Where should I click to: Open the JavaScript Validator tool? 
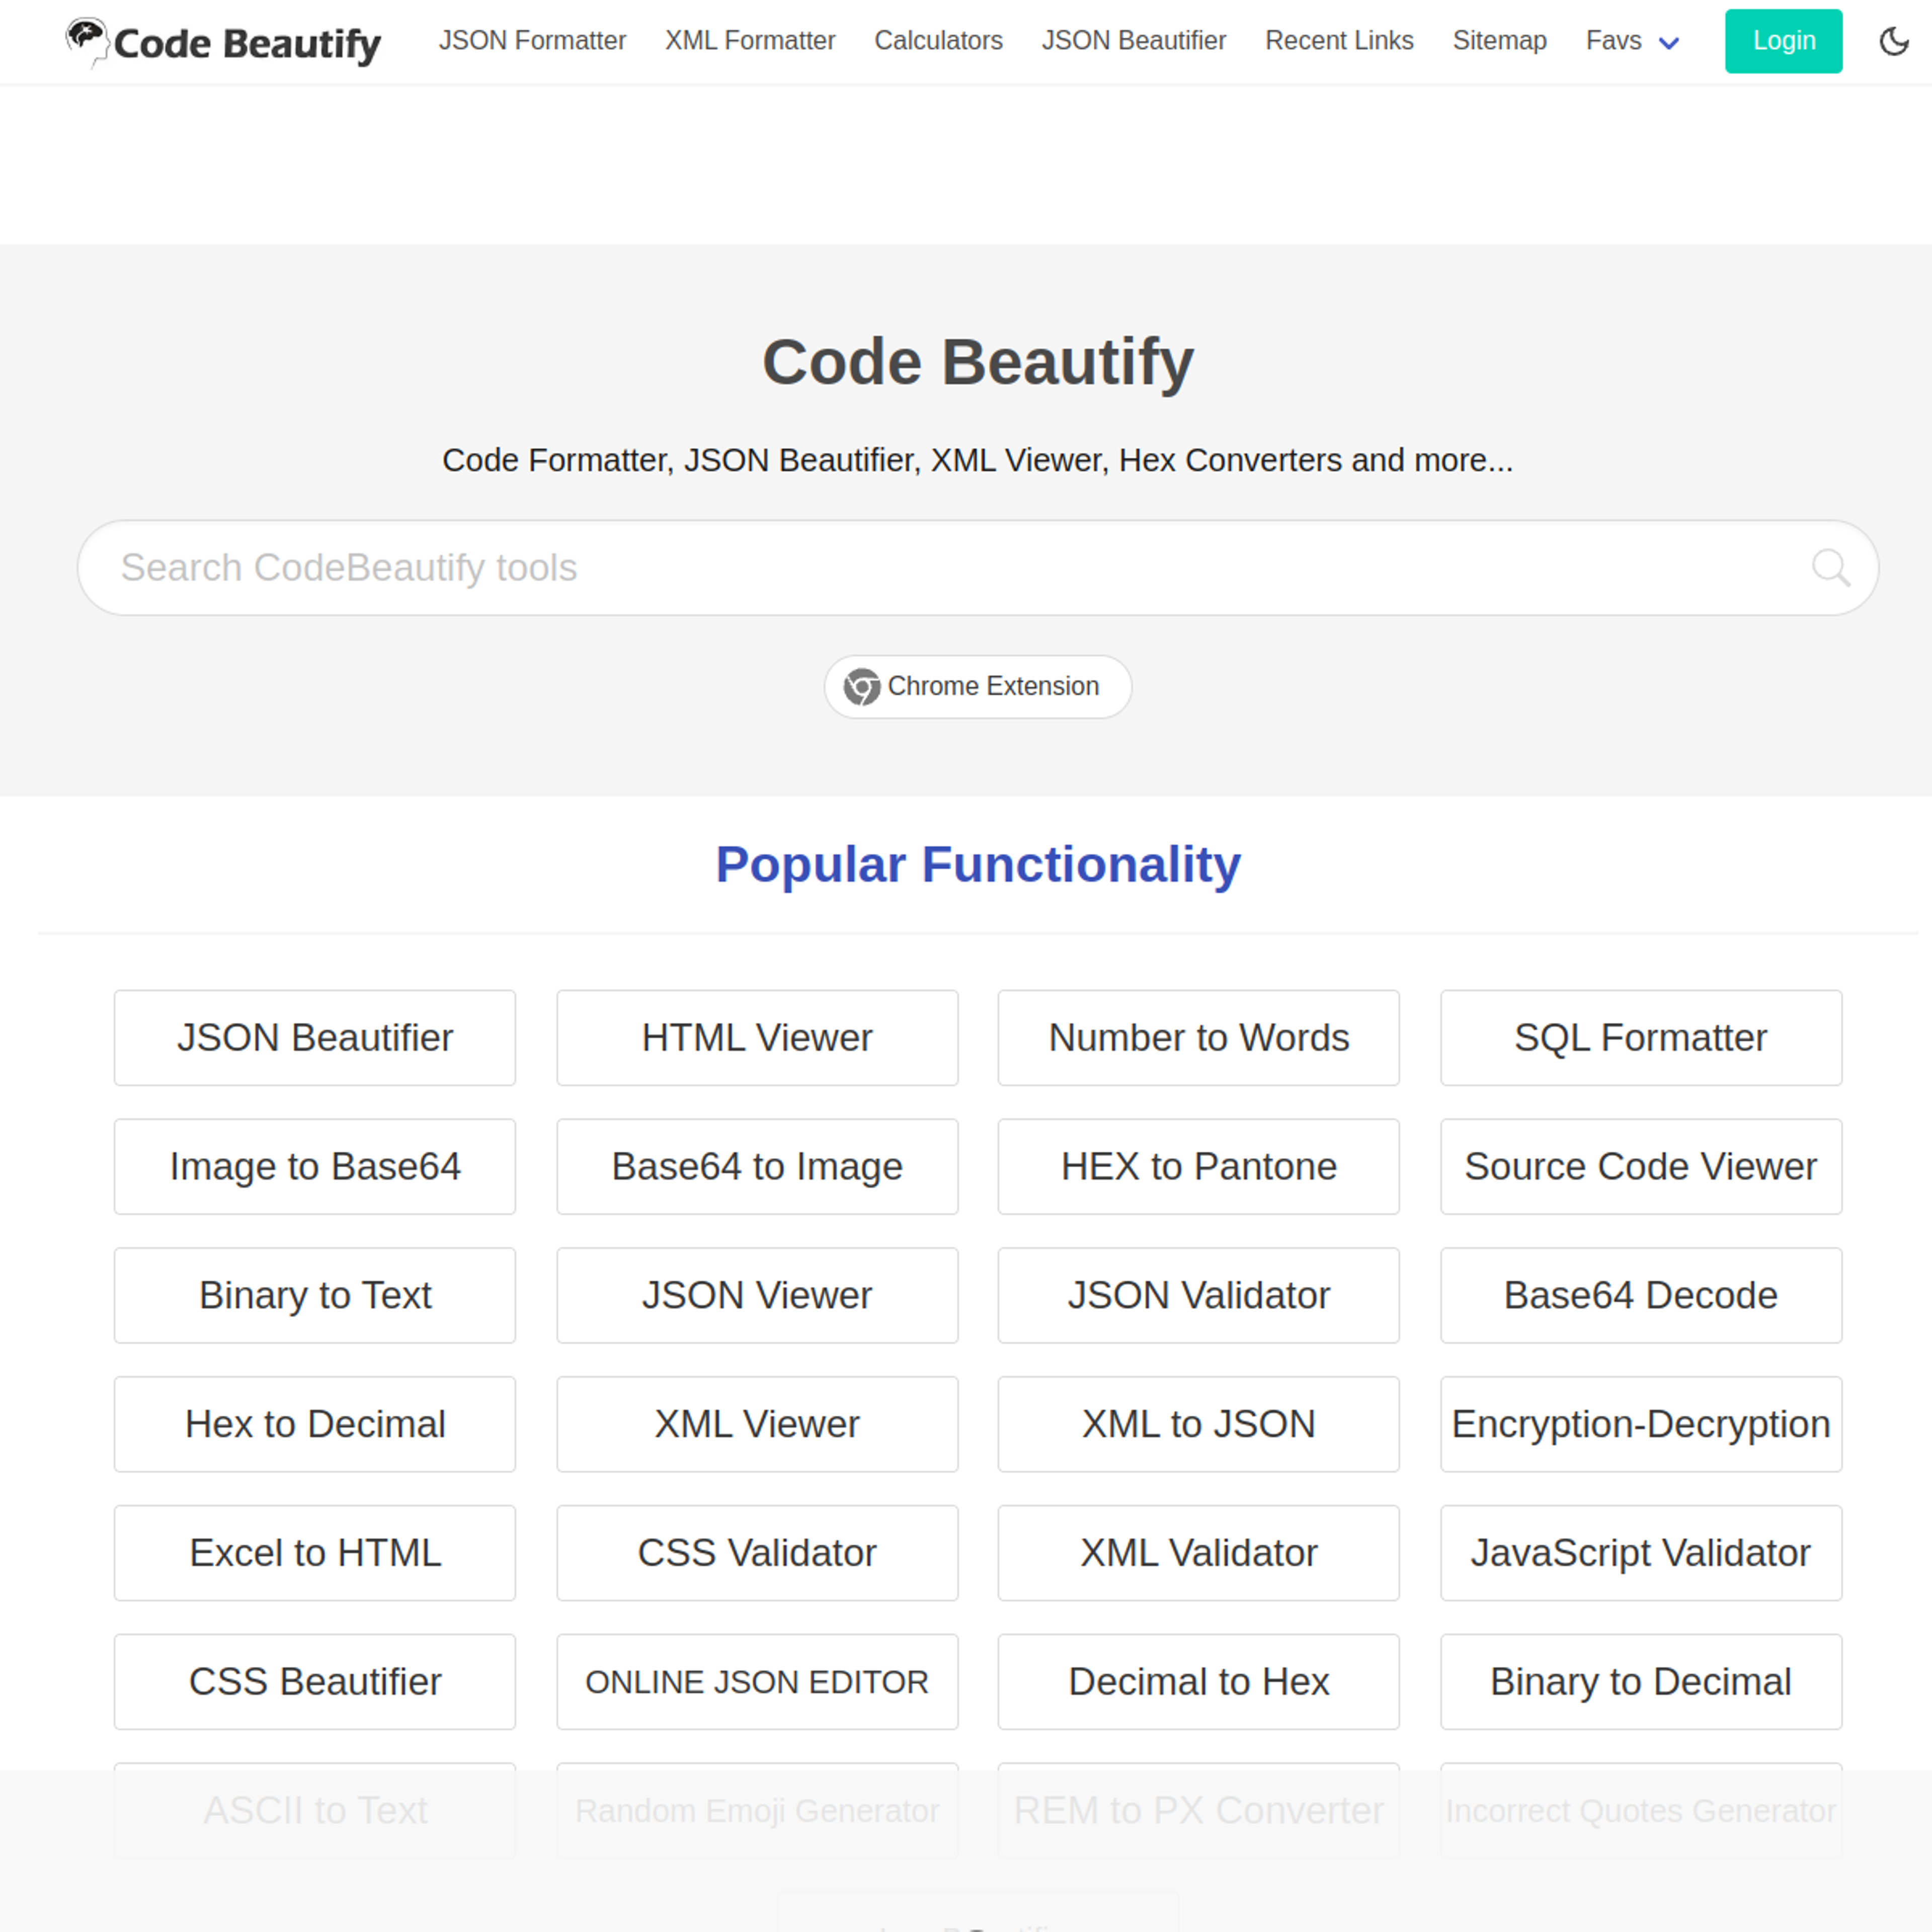click(x=1641, y=1553)
